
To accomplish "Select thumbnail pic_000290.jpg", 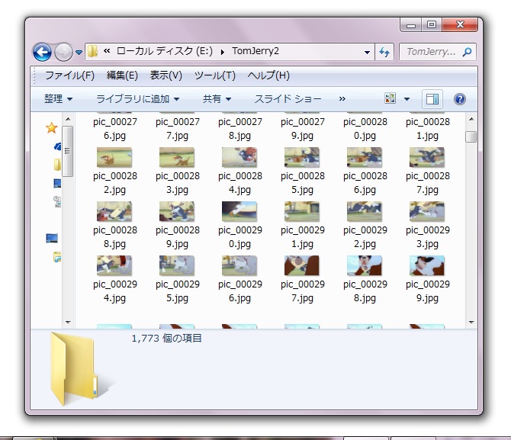I will 239,211.
